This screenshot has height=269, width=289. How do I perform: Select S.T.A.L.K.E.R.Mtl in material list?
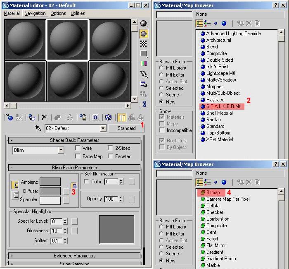pos(223,106)
